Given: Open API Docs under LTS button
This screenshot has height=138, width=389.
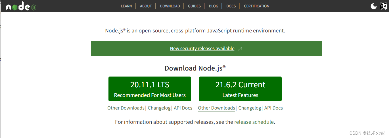Looking at the screenshot, I should (183, 108).
